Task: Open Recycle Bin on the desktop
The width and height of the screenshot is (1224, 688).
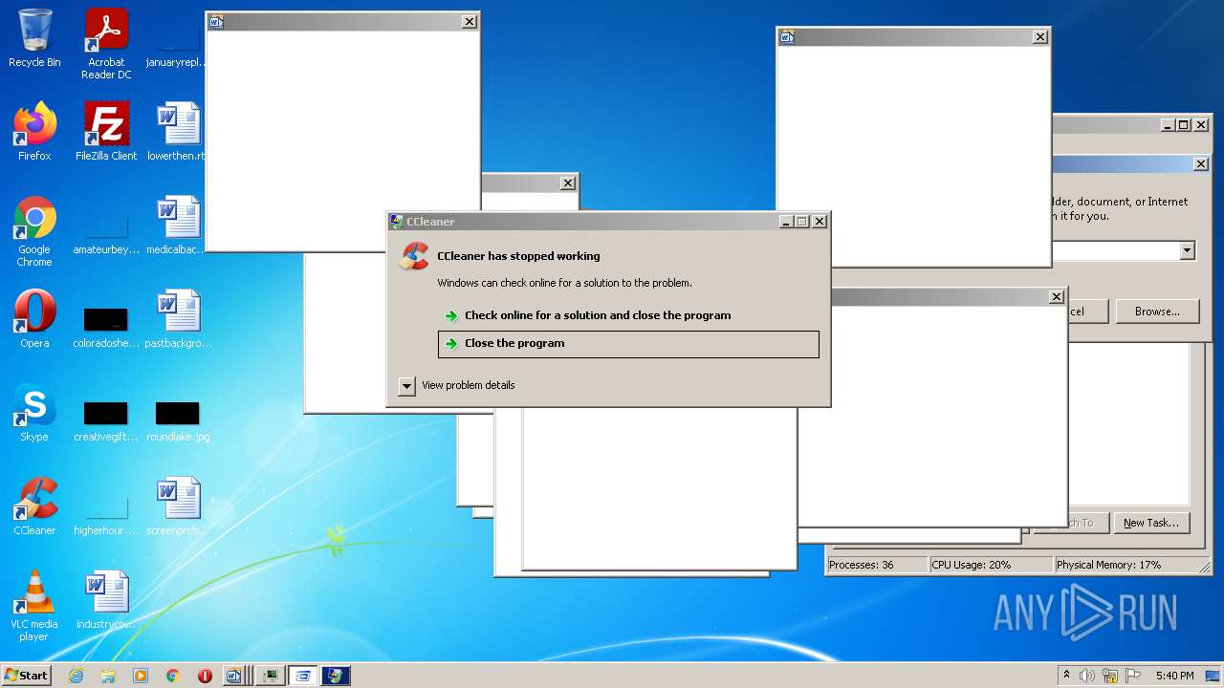Action: click(34, 39)
